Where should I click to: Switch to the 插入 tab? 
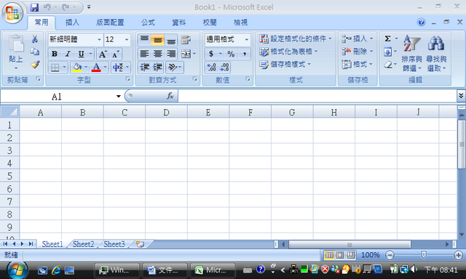click(72, 23)
